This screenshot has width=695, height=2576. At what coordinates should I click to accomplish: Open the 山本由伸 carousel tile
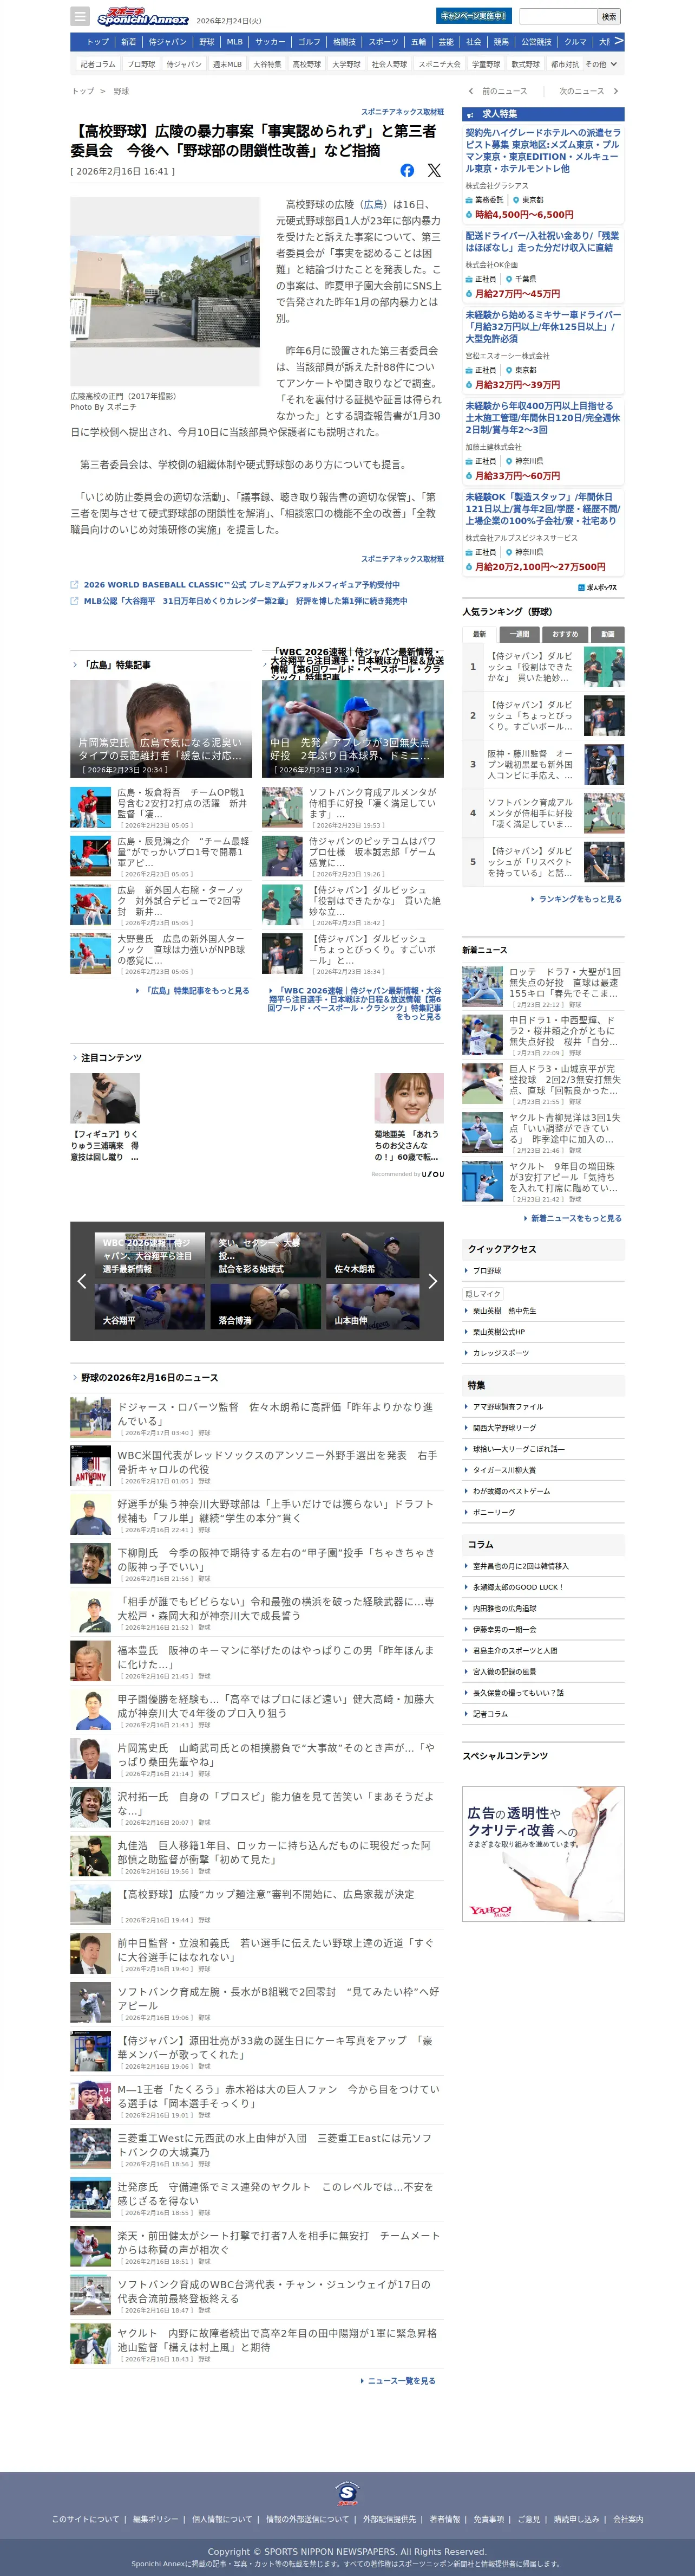pos(372,1307)
